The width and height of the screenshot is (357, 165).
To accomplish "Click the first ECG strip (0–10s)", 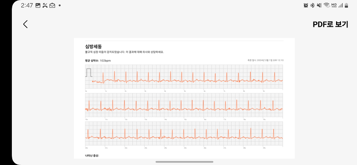I will point(184,77).
